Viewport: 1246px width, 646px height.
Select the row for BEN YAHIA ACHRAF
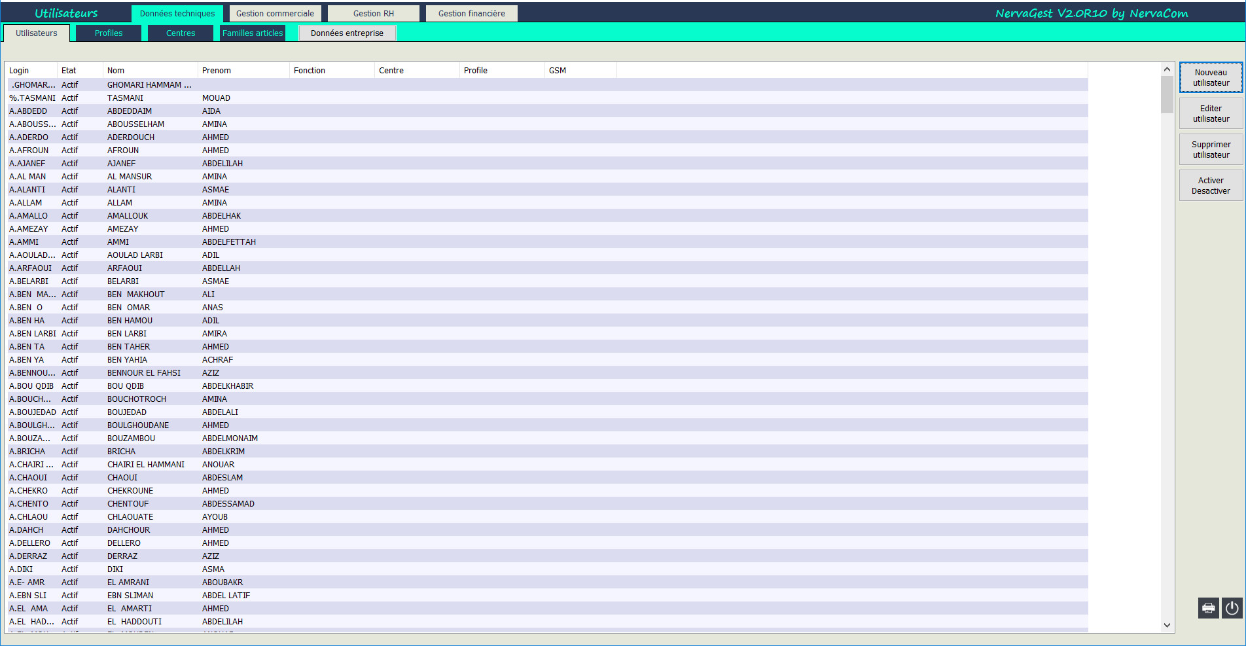click(127, 360)
